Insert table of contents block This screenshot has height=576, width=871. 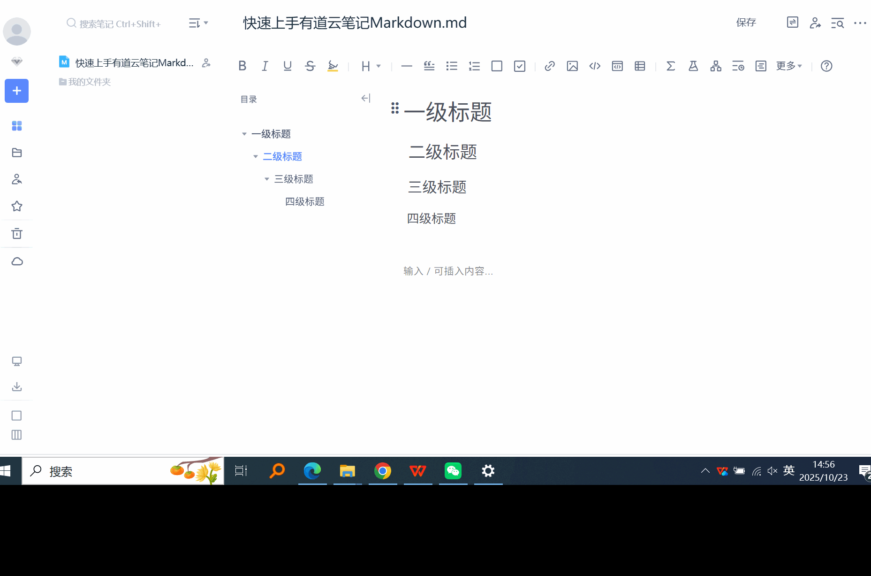[x=761, y=66]
